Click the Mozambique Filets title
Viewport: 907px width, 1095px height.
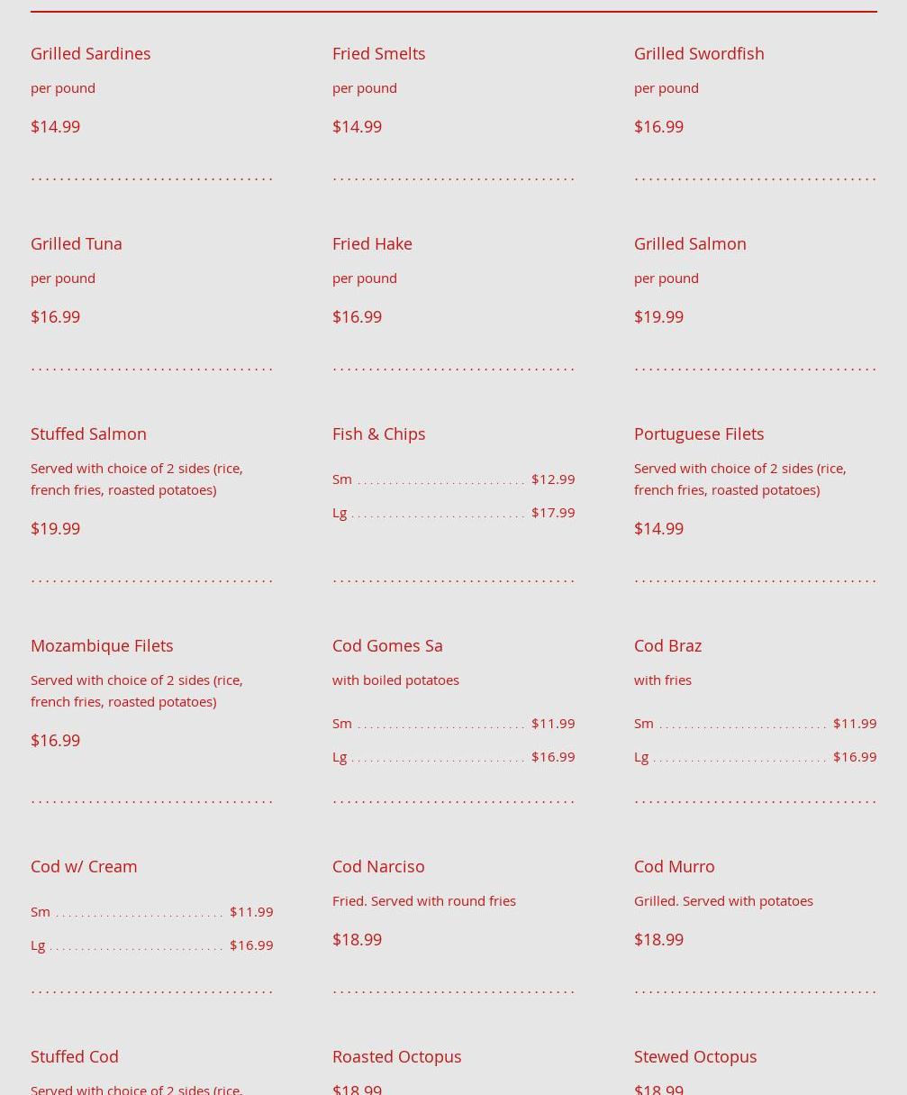pyautogui.click(x=101, y=645)
